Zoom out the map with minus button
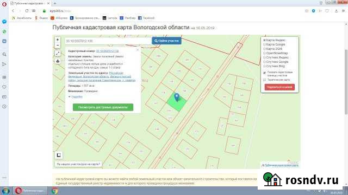 coord(58,45)
